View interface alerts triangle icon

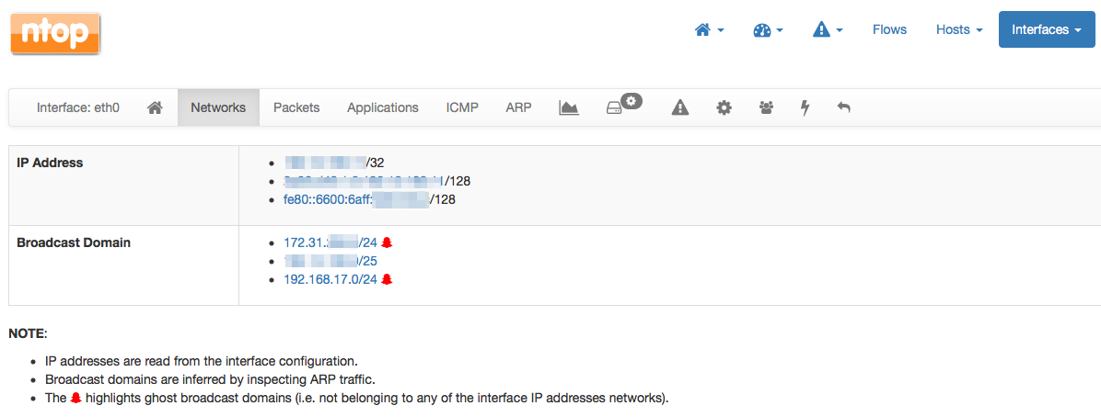coord(679,108)
